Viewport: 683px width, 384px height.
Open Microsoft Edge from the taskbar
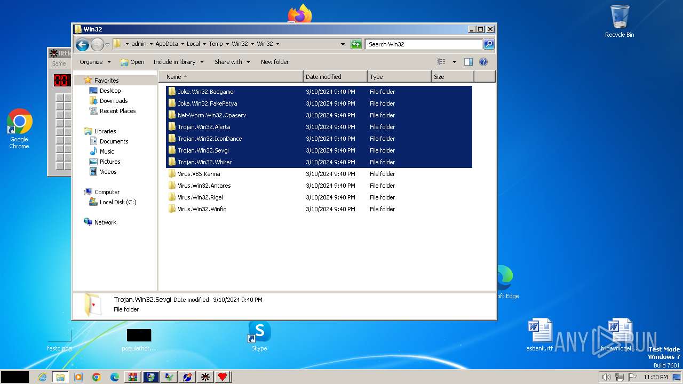coord(115,377)
